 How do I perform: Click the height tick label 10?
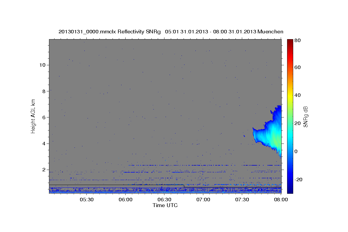[x=42, y=65]
